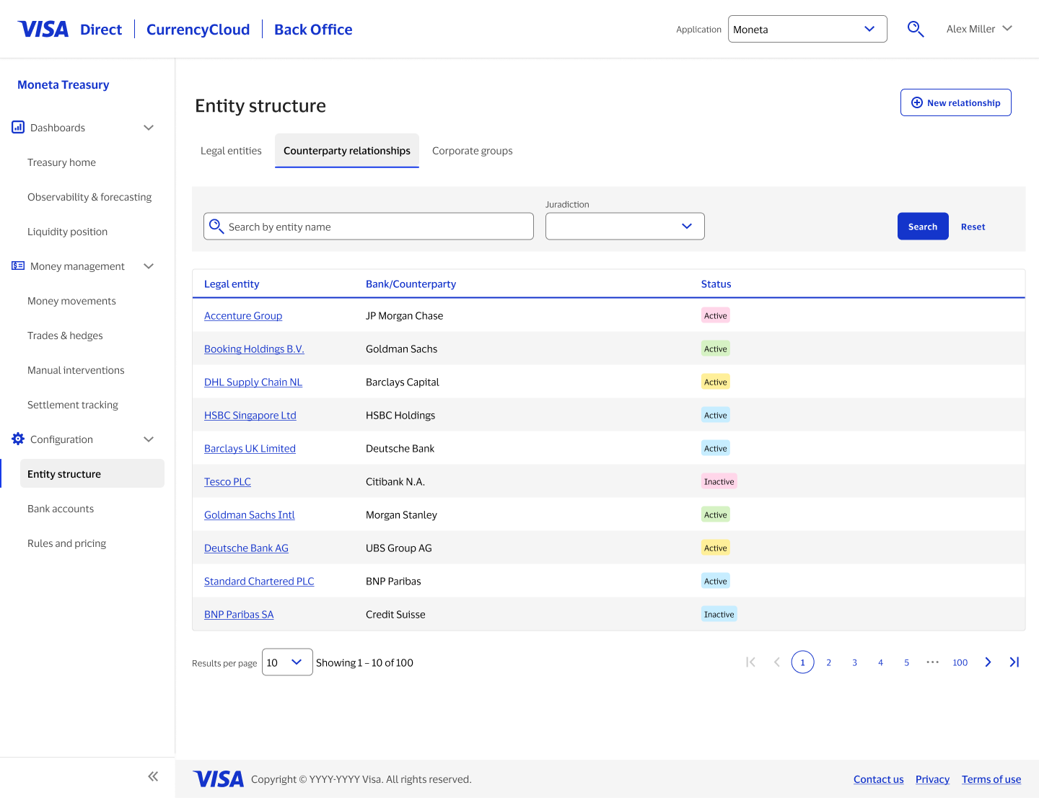Open the BNP Paribas SA link
Viewport: 1039px width, 798px height.
point(239,614)
